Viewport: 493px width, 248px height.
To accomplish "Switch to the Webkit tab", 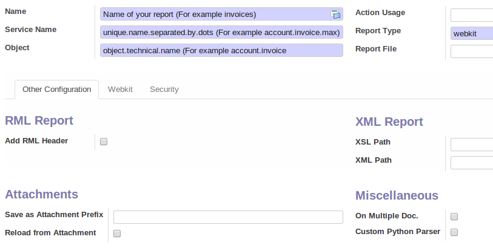I will pyautogui.click(x=120, y=90).
